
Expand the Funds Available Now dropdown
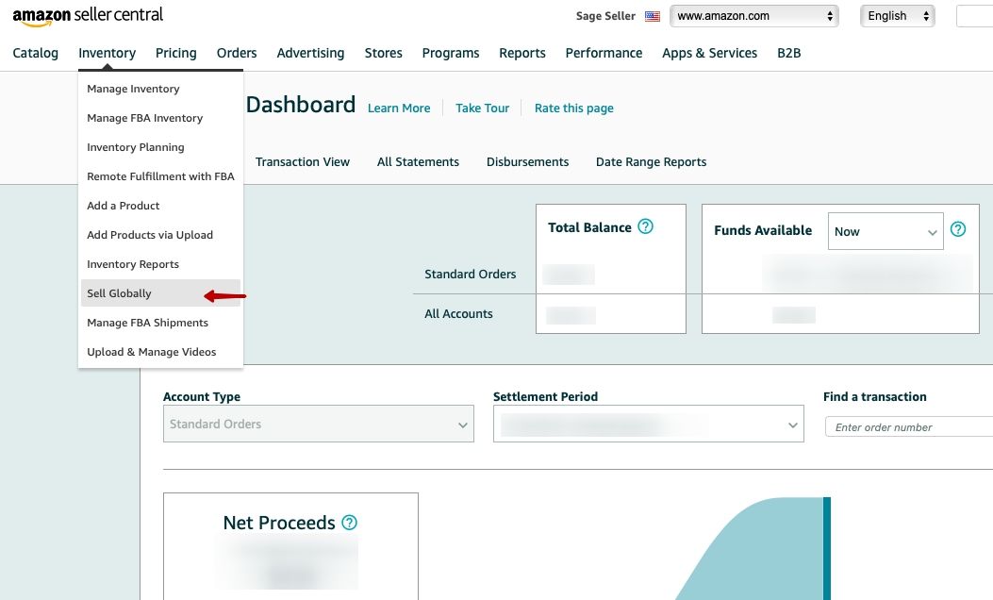pos(885,231)
